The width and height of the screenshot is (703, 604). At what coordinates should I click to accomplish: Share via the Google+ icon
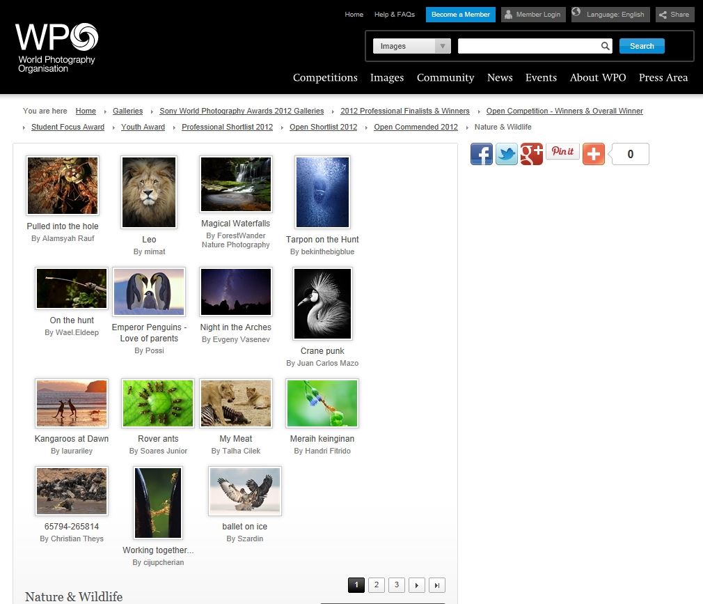click(x=531, y=154)
